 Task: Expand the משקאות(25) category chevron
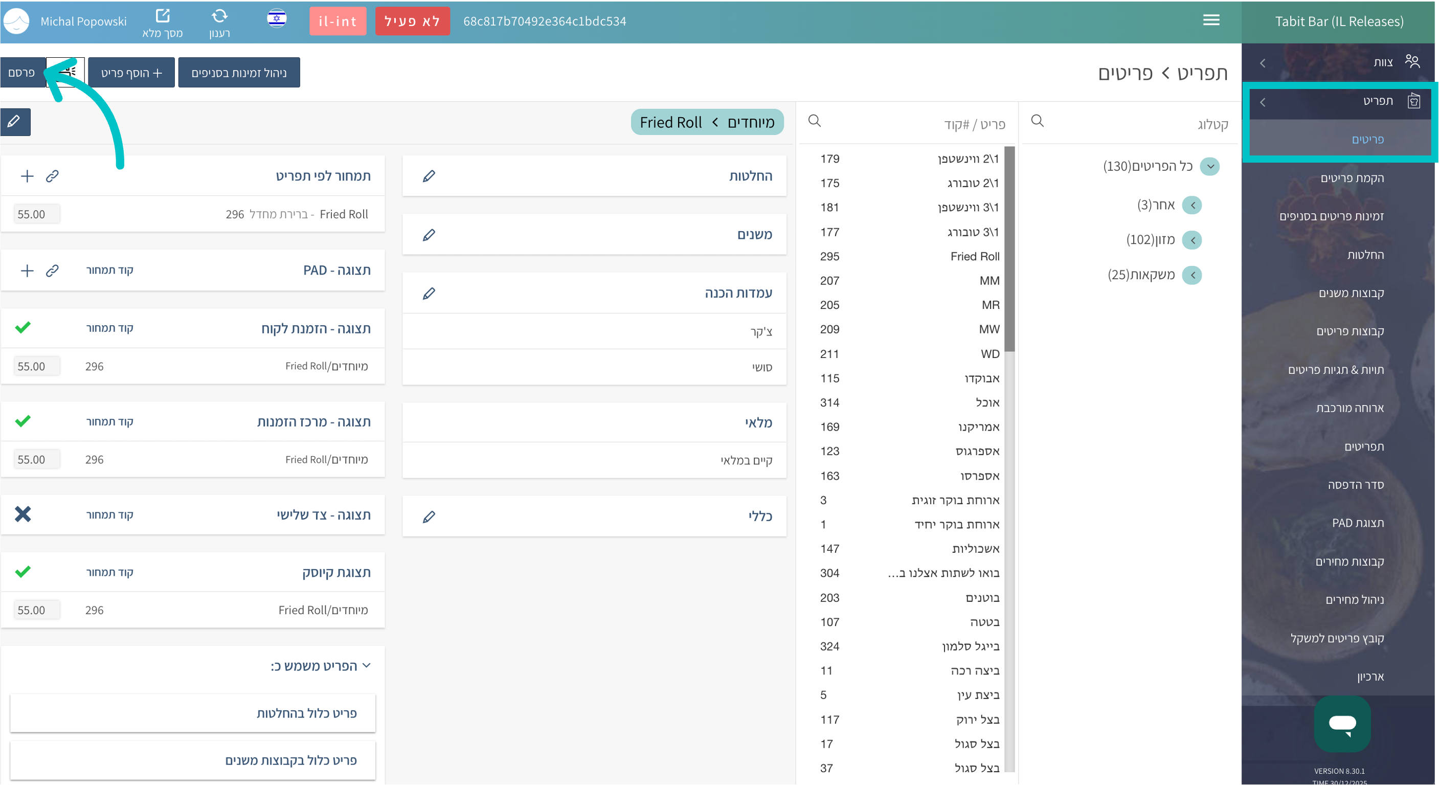1192,275
